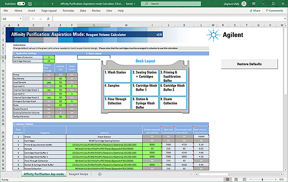This screenshot has width=288, height=182.
Task: Select the Affinity Purificaiton Asp mode sheet tab
Action: (x=44, y=174)
